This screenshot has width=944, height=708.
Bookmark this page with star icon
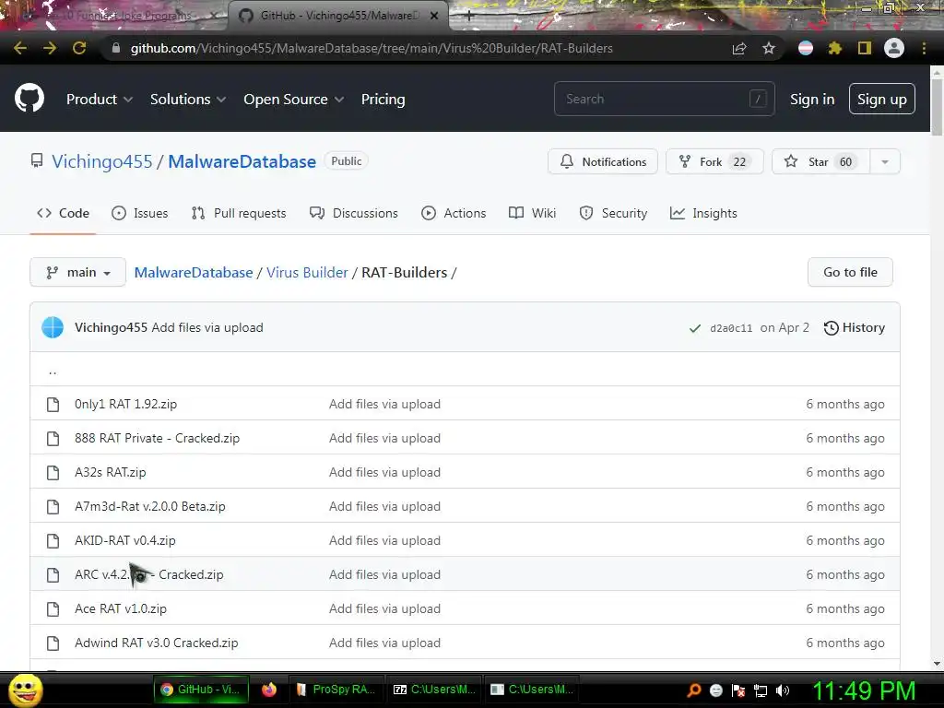pyautogui.click(x=769, y=48)
